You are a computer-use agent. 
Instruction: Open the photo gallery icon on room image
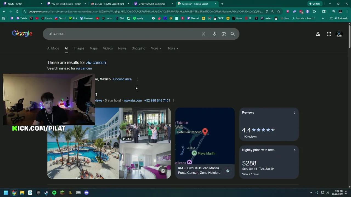[x=163, y=171]
